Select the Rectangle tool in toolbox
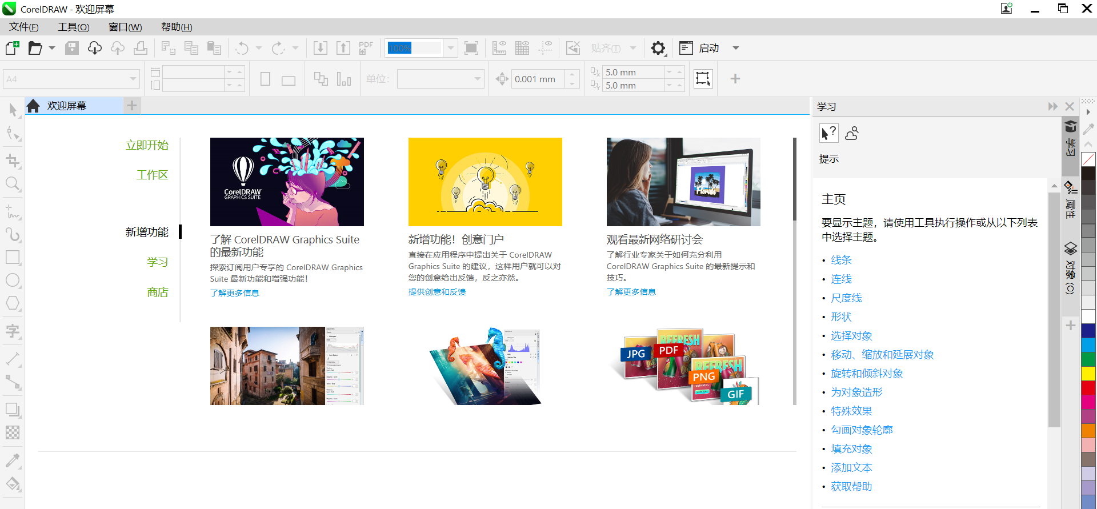This screenshot has height=509, width=1097. 13,257
